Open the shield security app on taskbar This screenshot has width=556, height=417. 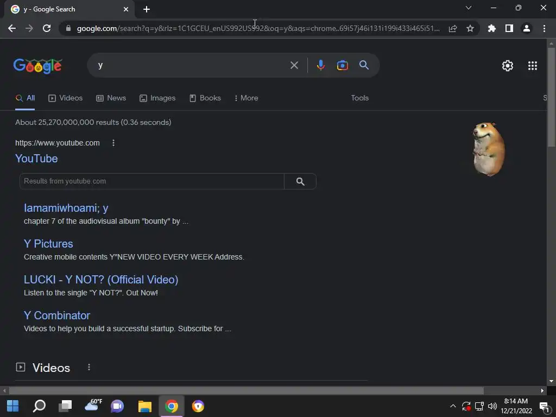(198, 406)
